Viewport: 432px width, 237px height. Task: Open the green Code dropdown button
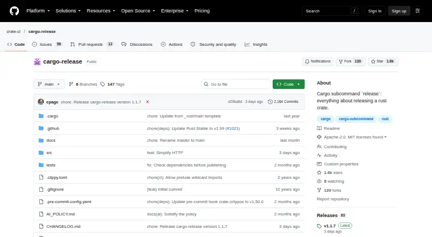(288, 84)
